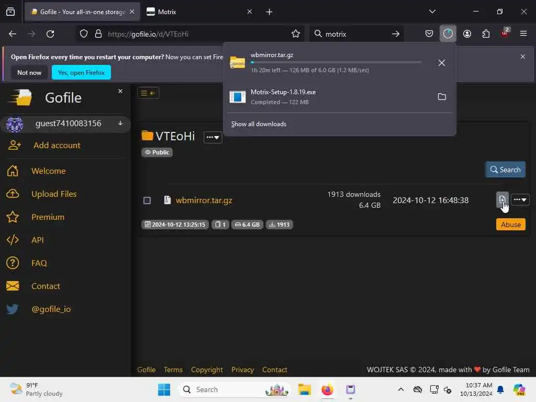Close the Motrix tab

(250, 12)
